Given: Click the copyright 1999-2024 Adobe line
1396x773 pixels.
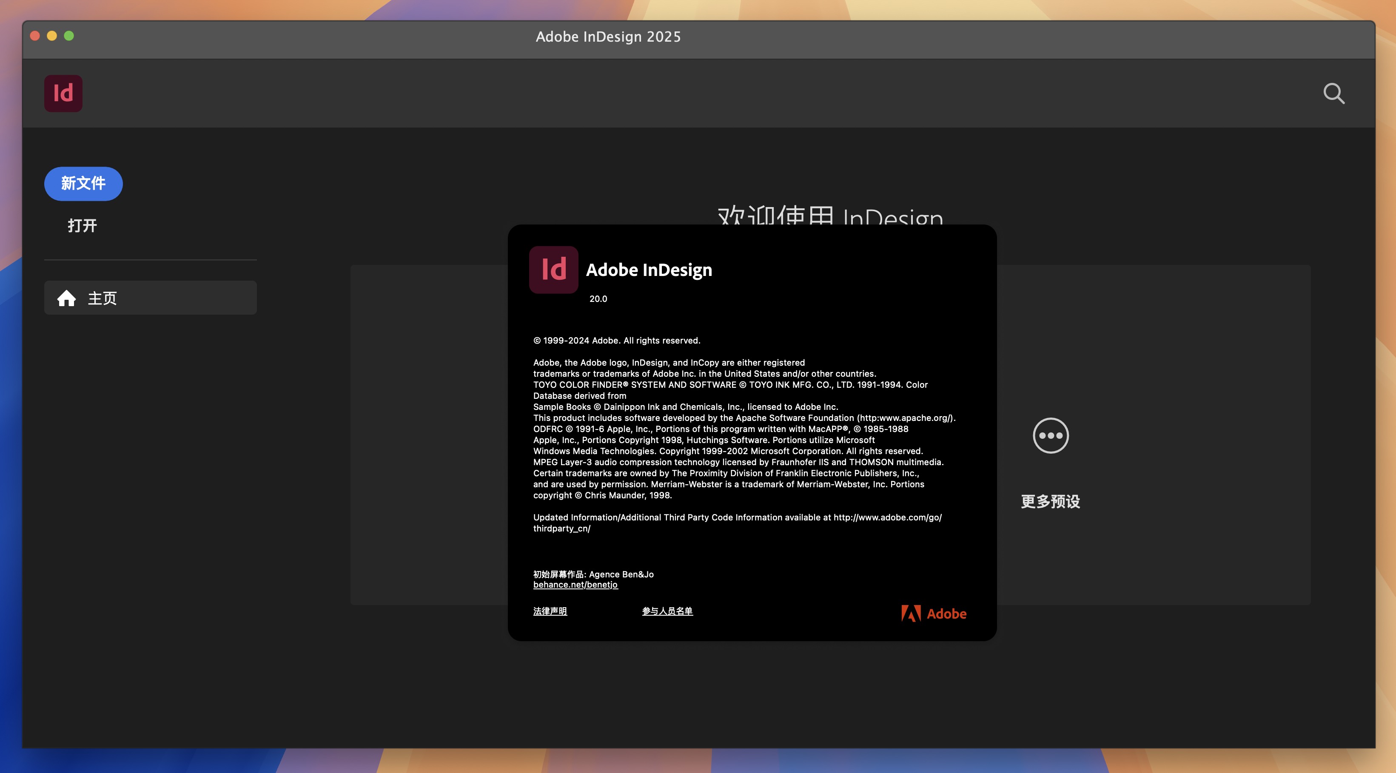Looking at the screenshot, I should click(x=617, y=341).
